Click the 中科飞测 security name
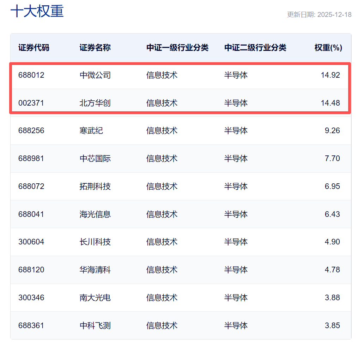This screenshot has height=349, width=364. click(95, 326)
